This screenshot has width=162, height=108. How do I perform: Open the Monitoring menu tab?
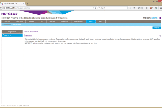pos(65,21)
